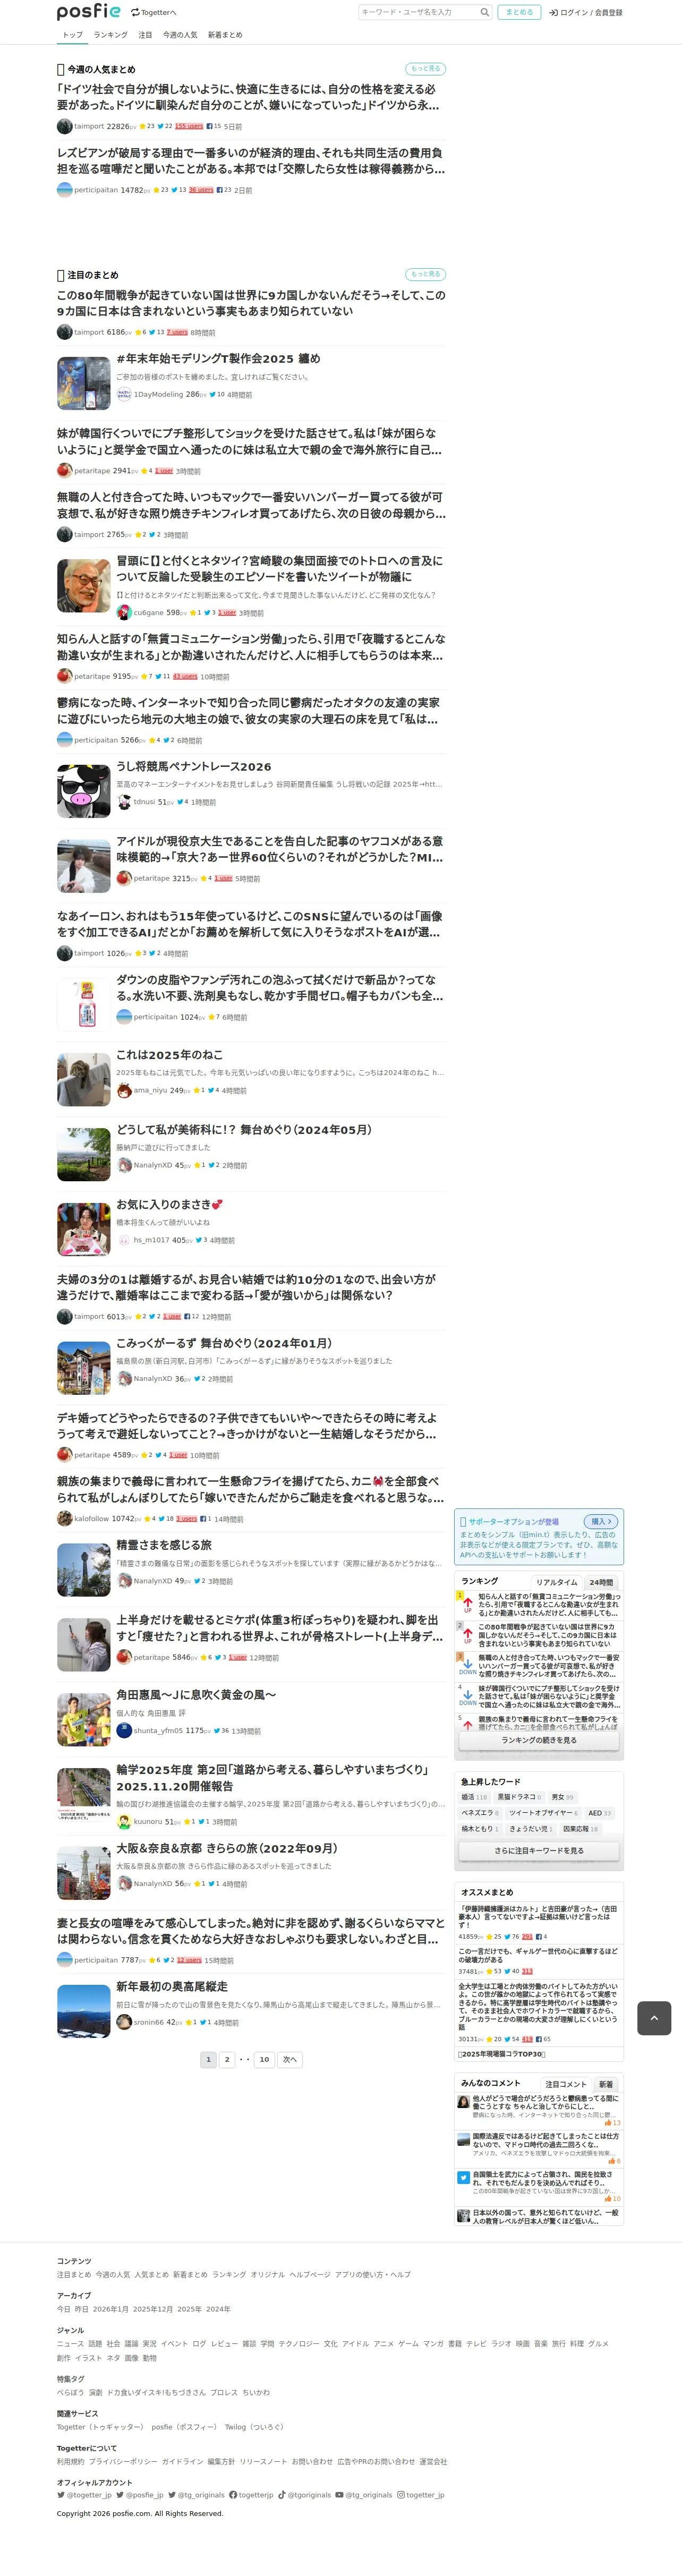The width and height of the screenshot is (682, 2576).
Task: Expand the Togetter service switcher dropdown
Action: pos(153,12)
